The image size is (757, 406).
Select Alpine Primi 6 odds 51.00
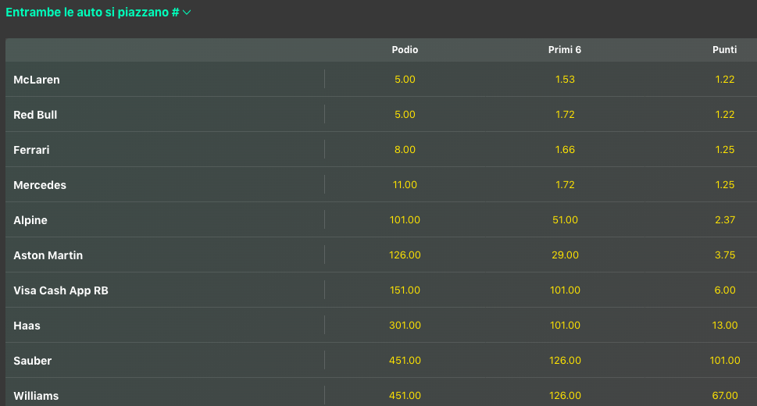point(565,220)
